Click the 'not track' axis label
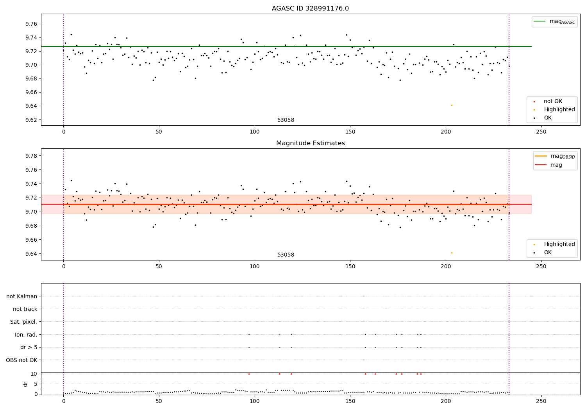 [x=25, y=309]
